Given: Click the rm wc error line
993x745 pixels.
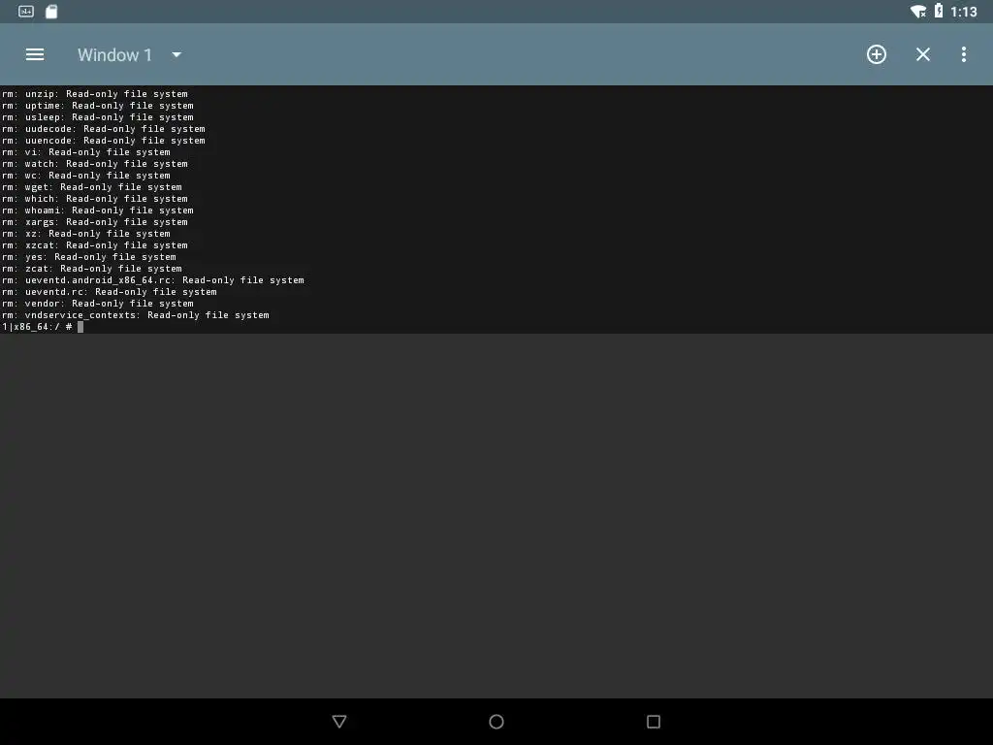Looking at the screenshot, I should 86,176.
